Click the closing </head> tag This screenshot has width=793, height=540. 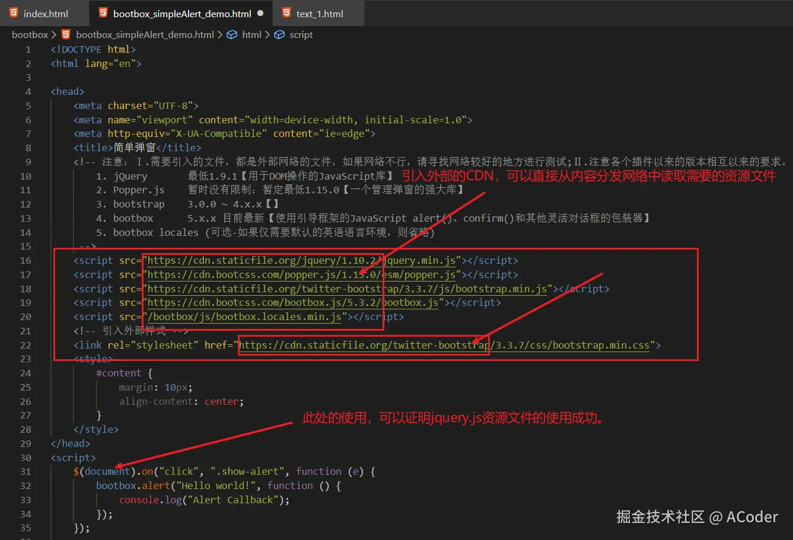pyautogui.click(x=71, y=443)
